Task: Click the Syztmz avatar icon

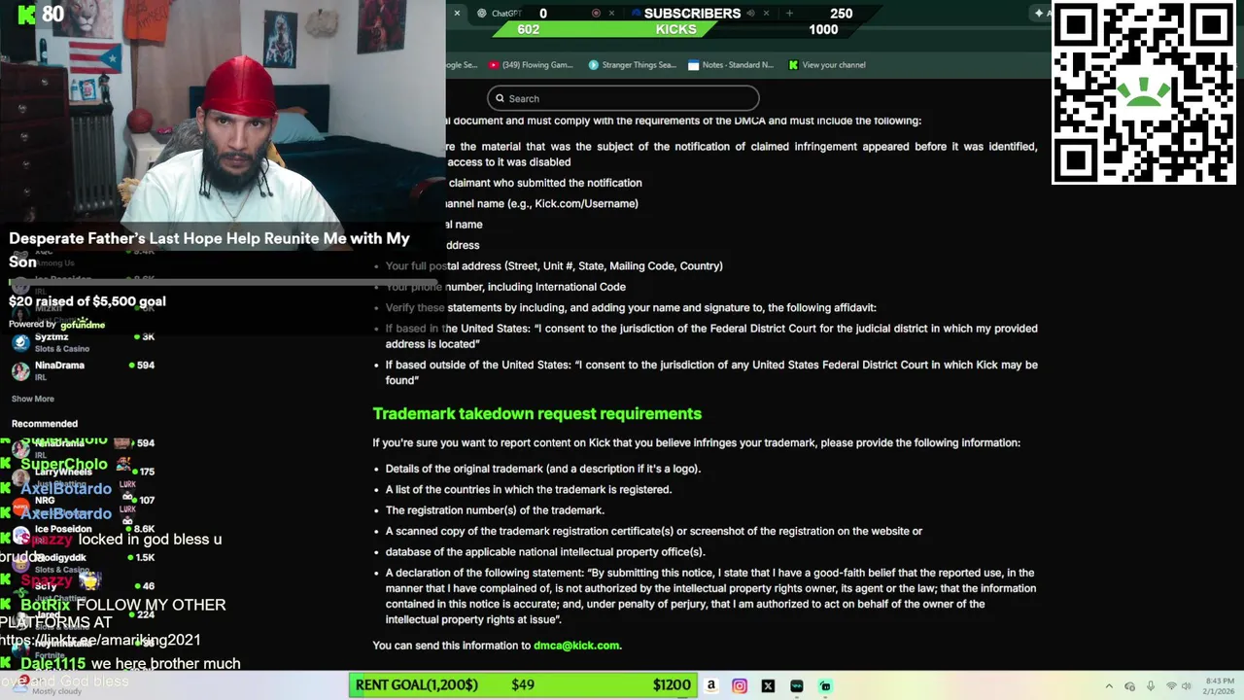Action: pyautogui.click(x=20, y=342)
